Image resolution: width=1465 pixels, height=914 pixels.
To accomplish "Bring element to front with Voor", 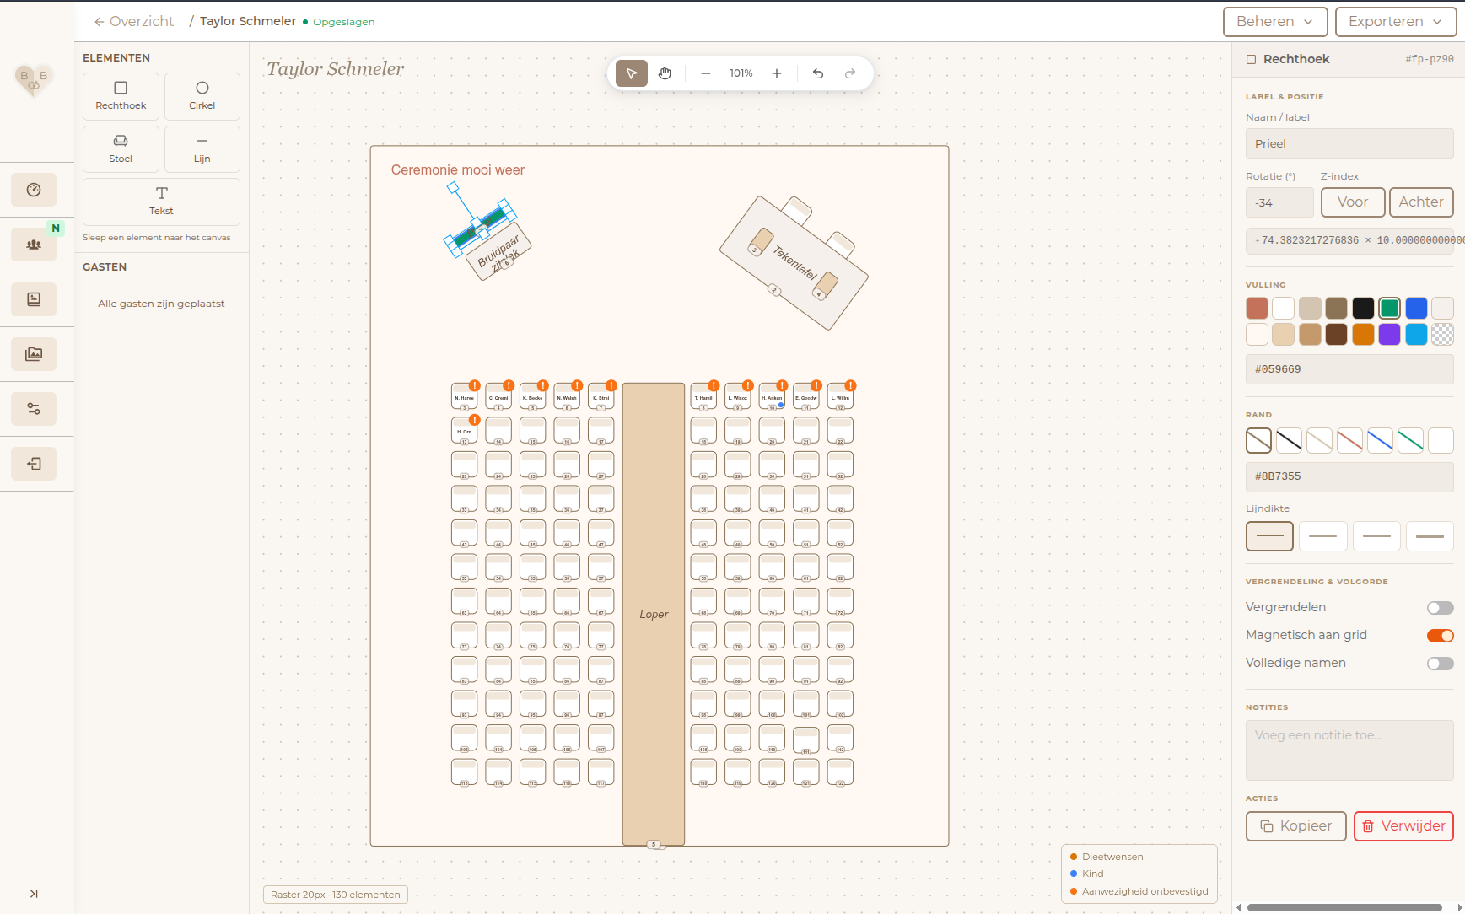I will pos(1353,202).
